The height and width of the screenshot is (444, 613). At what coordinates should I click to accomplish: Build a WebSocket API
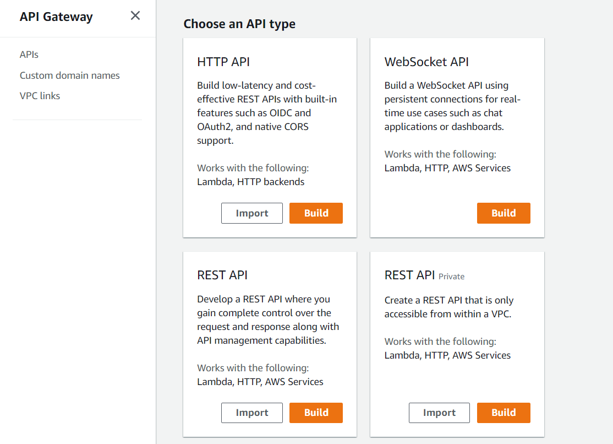click(x=503, y=213)
